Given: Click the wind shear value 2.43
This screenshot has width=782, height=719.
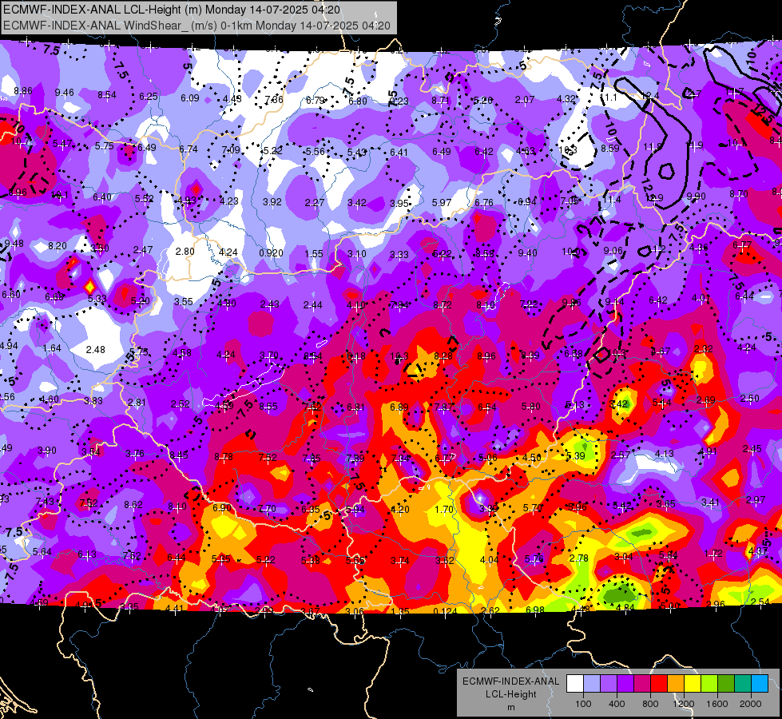Looking at the screenshot, I should tap(270, 304).
